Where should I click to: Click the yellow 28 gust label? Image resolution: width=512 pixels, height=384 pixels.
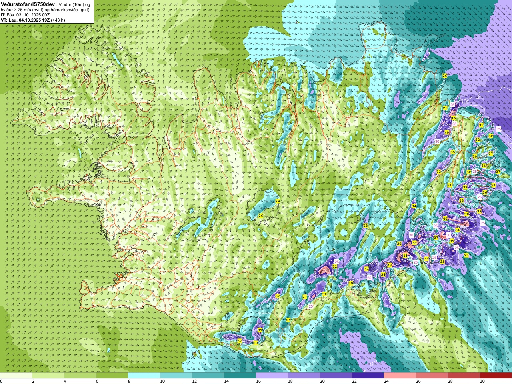[x=365, y=226]
